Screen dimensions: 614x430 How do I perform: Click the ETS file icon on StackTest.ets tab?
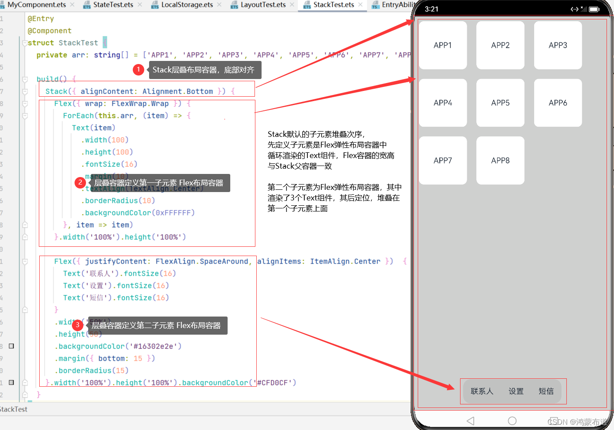click(307, 5)
